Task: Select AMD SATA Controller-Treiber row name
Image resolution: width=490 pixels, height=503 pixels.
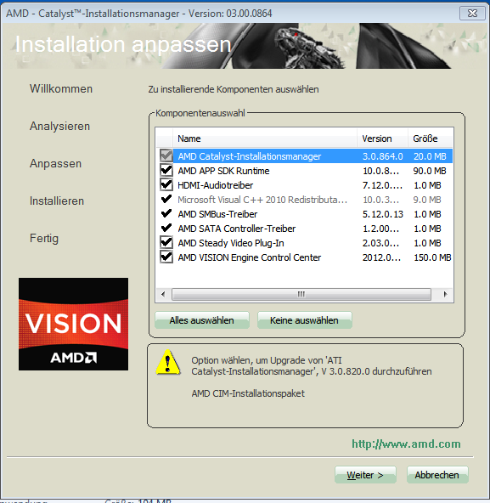Action: point(237,229)
